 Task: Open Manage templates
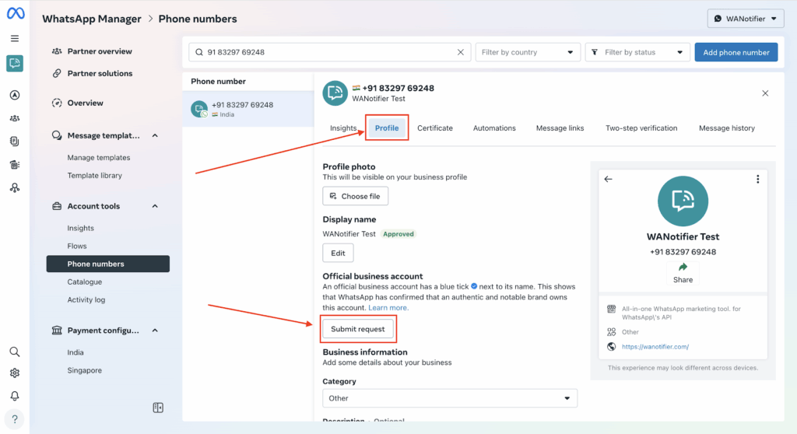tap(99, 158)
